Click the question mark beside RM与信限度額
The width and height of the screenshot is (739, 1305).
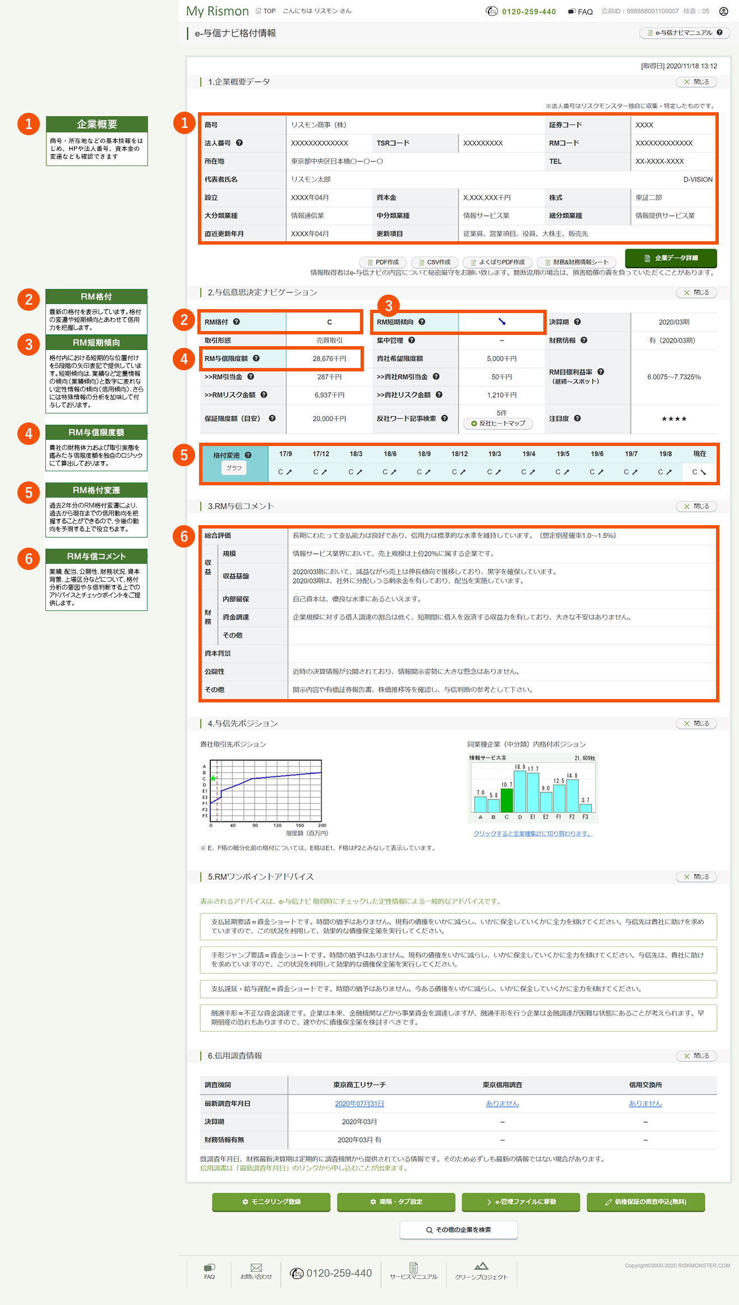[256, 359]
